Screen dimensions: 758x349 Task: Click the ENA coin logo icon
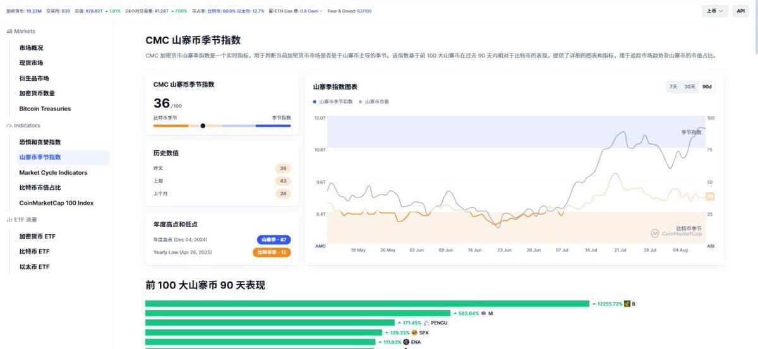click(x=406, y=342)
